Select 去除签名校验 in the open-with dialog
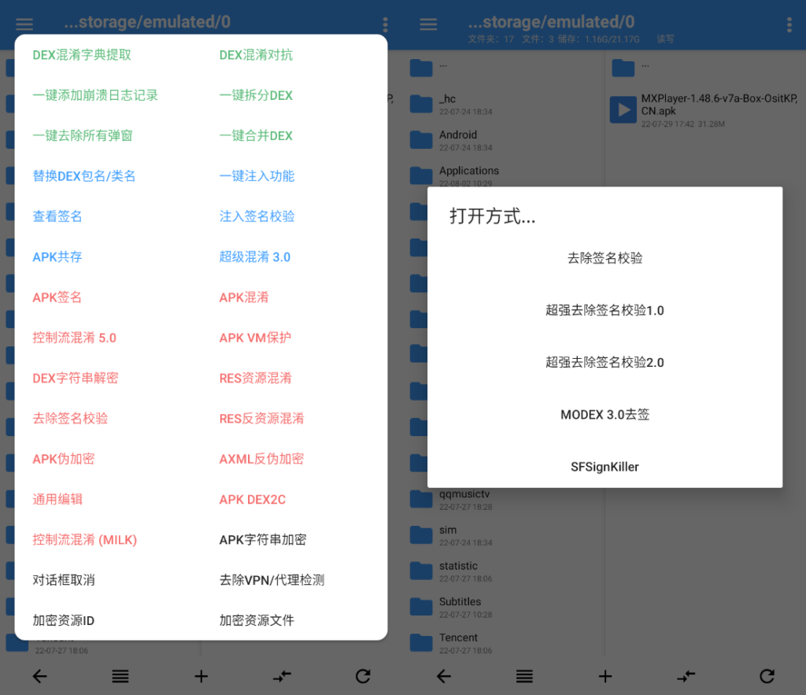 coord(604,257)
